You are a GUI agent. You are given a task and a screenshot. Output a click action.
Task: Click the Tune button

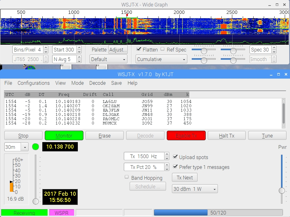[x=267, y=136]
